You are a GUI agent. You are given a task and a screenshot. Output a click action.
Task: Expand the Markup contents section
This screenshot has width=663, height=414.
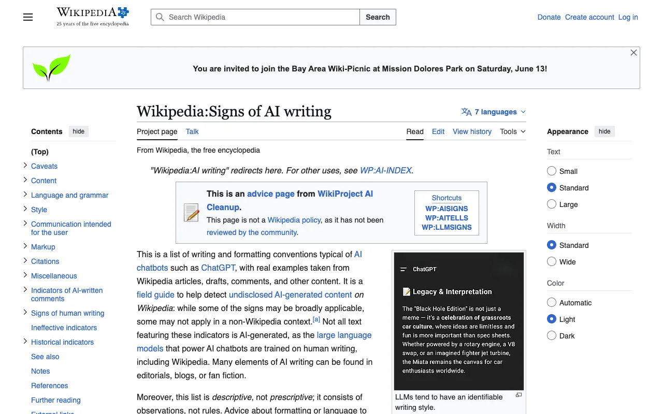(25, 246)
